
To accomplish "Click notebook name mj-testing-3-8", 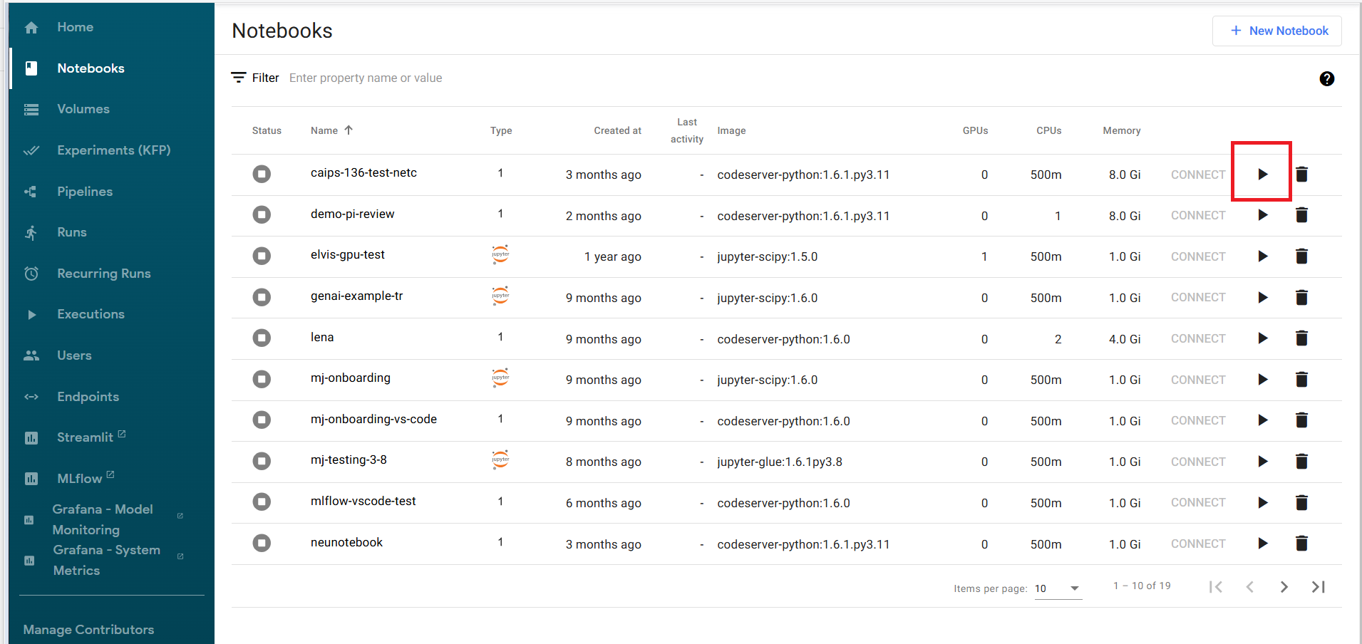I will click(x=349, y=459).
